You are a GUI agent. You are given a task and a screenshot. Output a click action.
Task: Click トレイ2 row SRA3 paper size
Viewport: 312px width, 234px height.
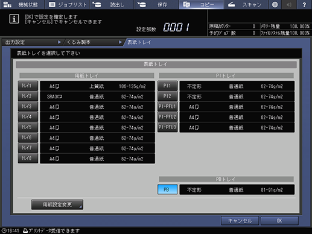point(54,96)
